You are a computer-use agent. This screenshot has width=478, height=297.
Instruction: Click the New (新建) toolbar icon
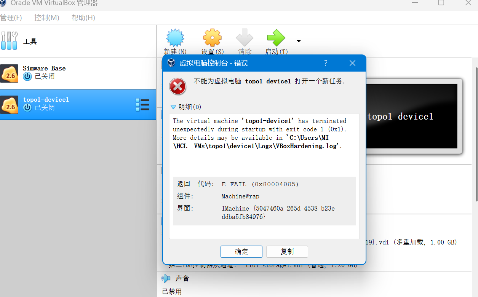175,38
